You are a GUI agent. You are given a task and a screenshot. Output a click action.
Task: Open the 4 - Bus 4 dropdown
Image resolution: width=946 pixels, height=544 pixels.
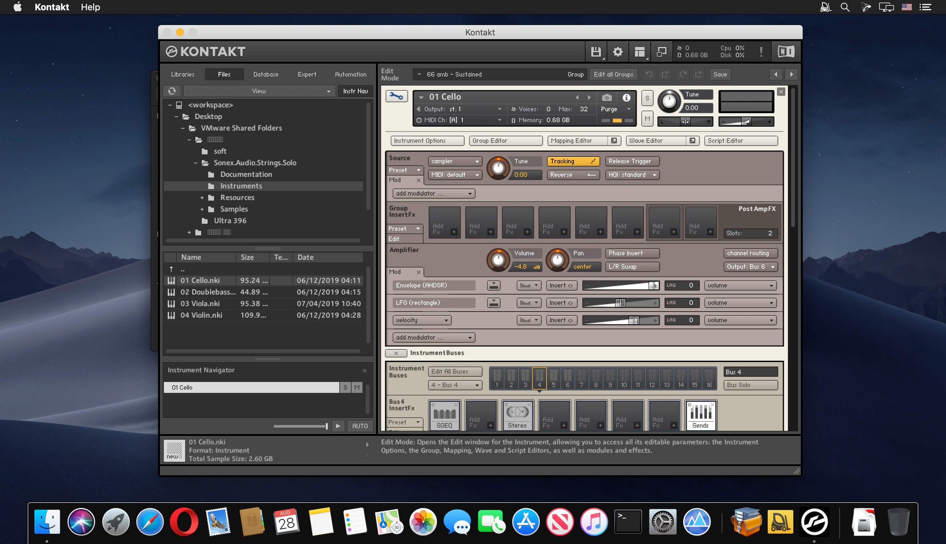(x=455, y=385)
